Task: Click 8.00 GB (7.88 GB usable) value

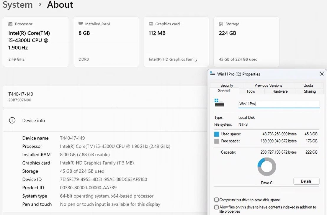Action: (85, 155)
